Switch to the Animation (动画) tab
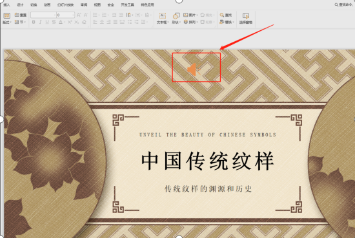Viewport: 355px width, 238px height. pos(47,5)
